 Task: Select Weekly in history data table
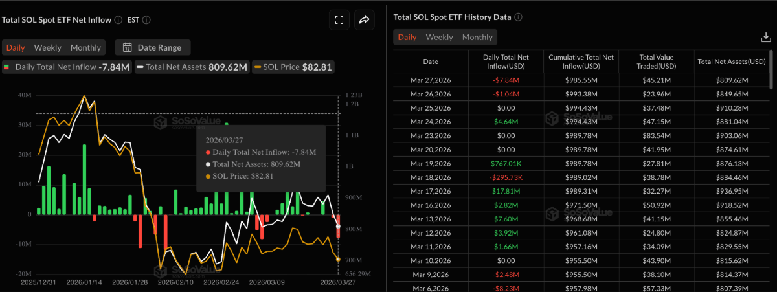pyautogui.click(x=439, y=38)
